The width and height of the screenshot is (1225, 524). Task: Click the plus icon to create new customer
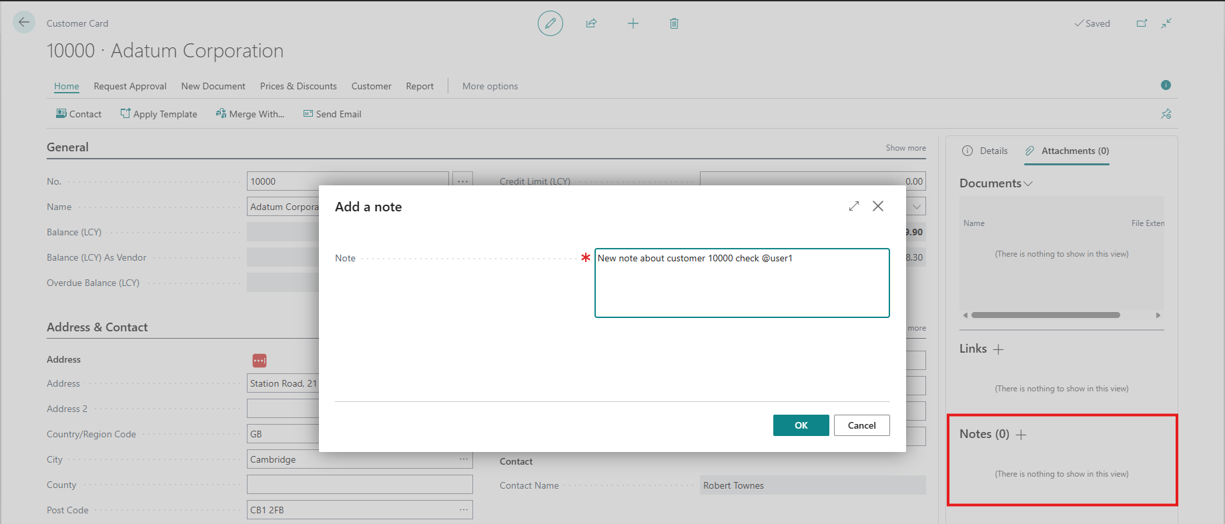coord(633,23)
